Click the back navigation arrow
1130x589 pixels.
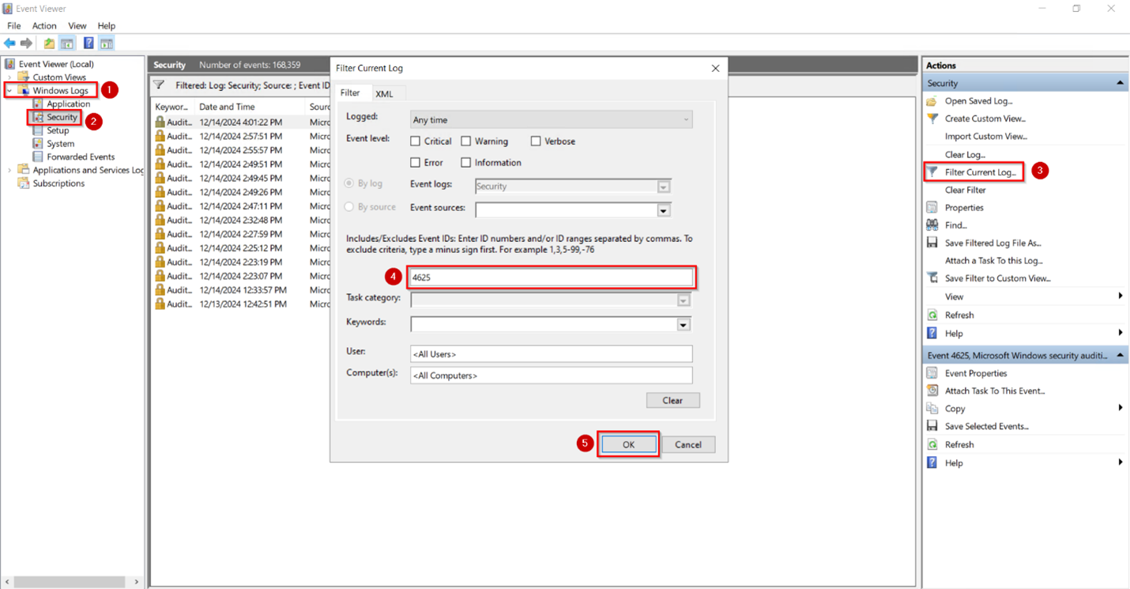[x=9, y=43]
